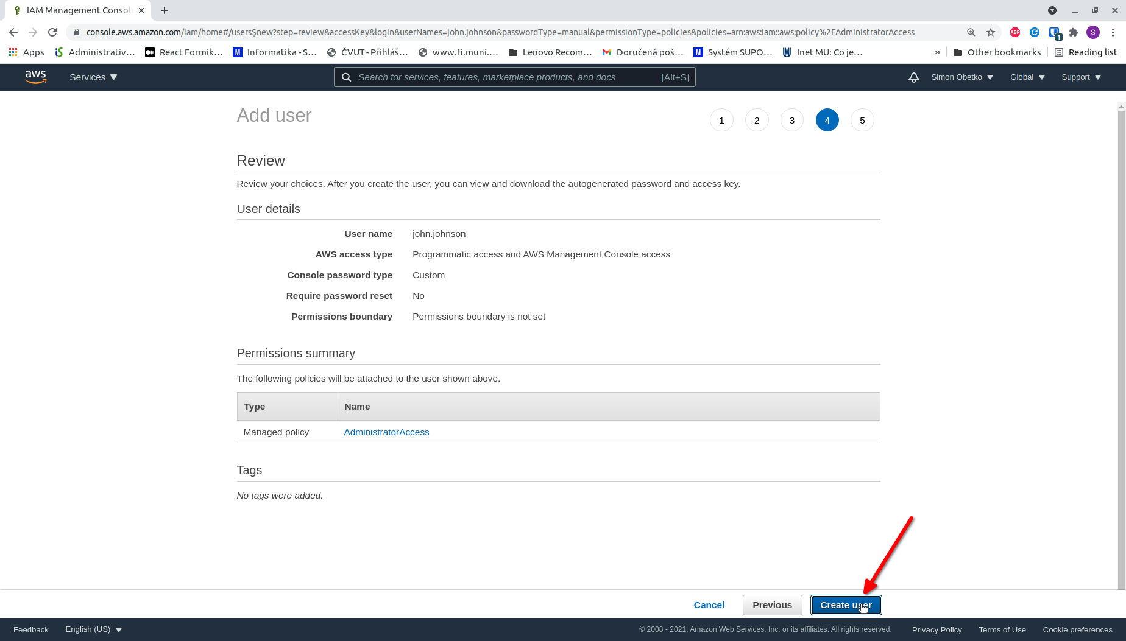Open Cookie preferences
Image resolution: width=1126 pixels, height=641 pixels.
[1077, 630]
